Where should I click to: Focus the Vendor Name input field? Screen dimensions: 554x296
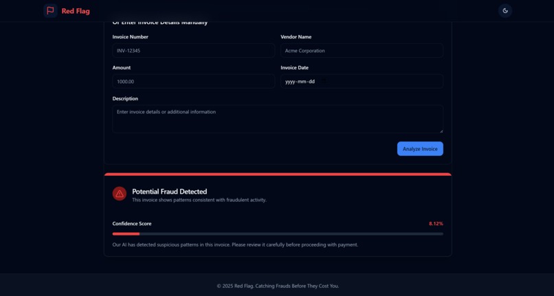(x=362, y=51)
